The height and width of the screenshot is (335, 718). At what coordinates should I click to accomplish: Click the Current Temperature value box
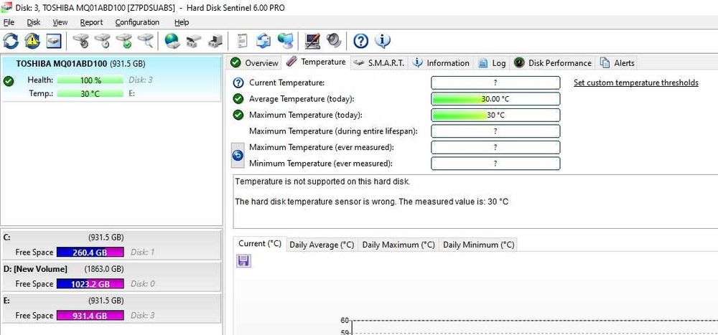495,82
